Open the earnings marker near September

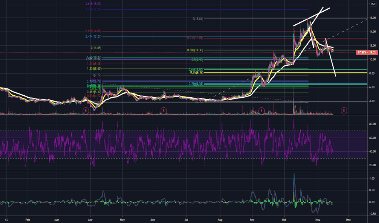coord(261,111)
